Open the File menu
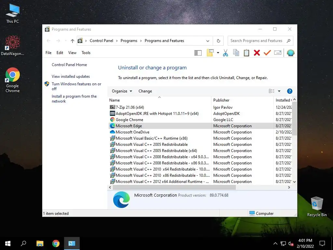Image resolution: width=333 pixels, height=250 pixels. (x=48, y=52)
